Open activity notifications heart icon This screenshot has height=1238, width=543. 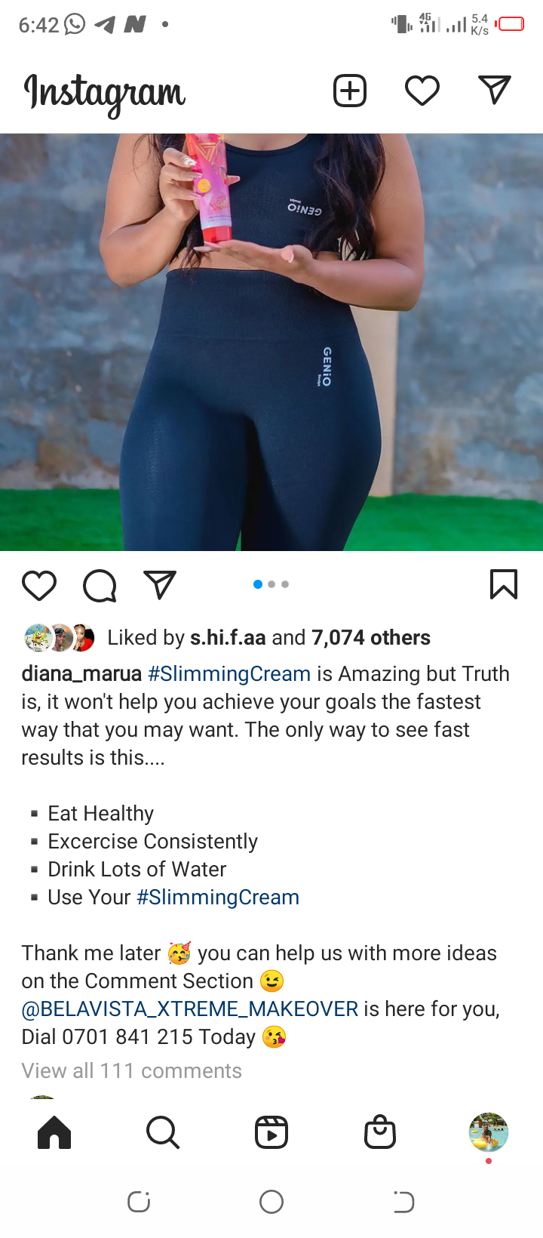coord(422,91)
